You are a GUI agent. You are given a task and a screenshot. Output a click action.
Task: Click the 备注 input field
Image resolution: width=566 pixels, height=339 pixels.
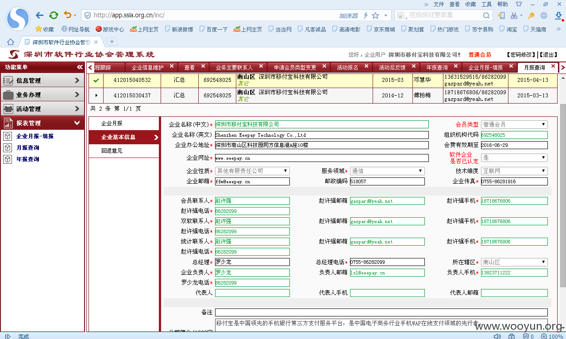pos(381,312)
